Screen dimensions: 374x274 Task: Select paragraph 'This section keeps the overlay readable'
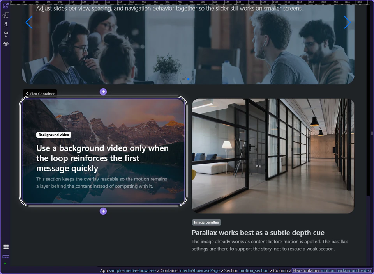point(102,183)
